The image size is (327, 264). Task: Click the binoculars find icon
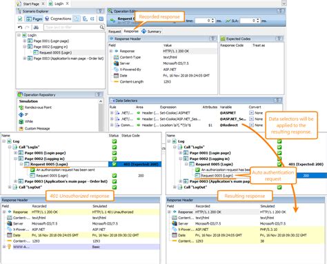pos(36,28)
